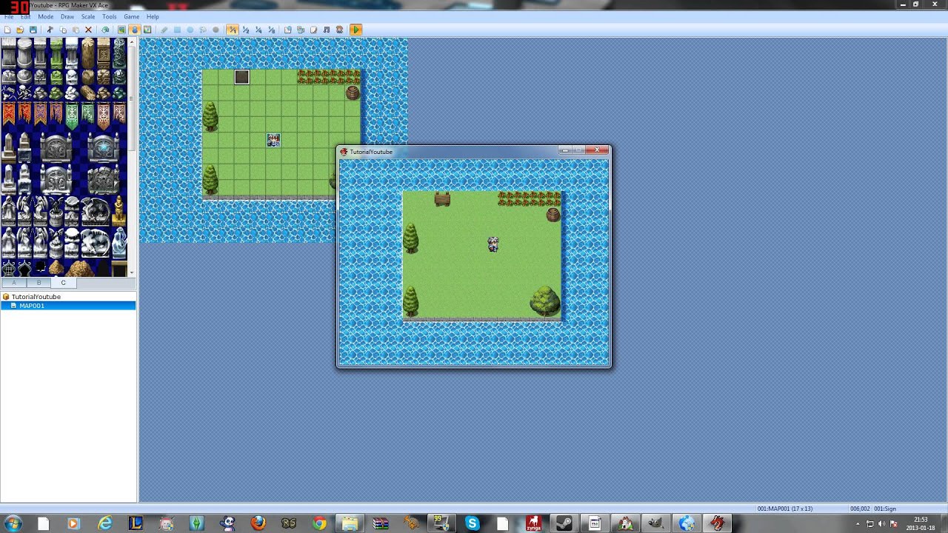The image size is (948, 533).
Task: Open the Help menu
Action: (x=153, y=16)
